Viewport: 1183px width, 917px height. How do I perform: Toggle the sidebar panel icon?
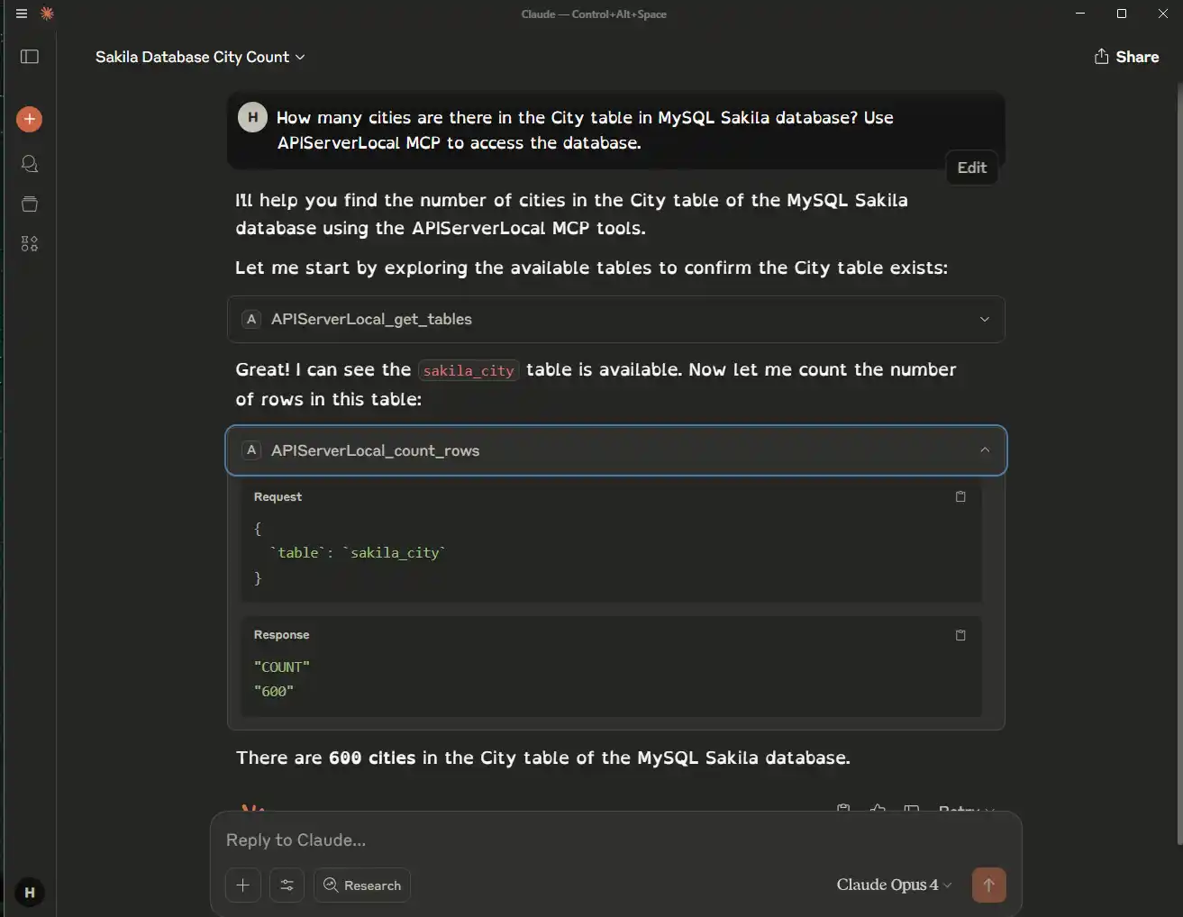point(30,57)
